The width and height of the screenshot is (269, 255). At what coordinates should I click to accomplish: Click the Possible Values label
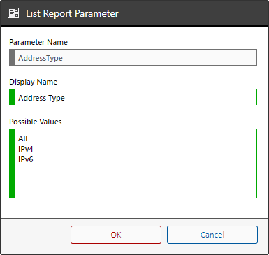36,122
